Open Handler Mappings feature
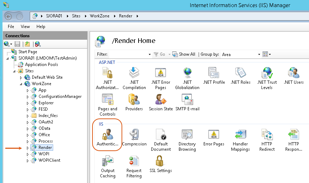This screenshot has width=309, height=183. coord(240,140)
